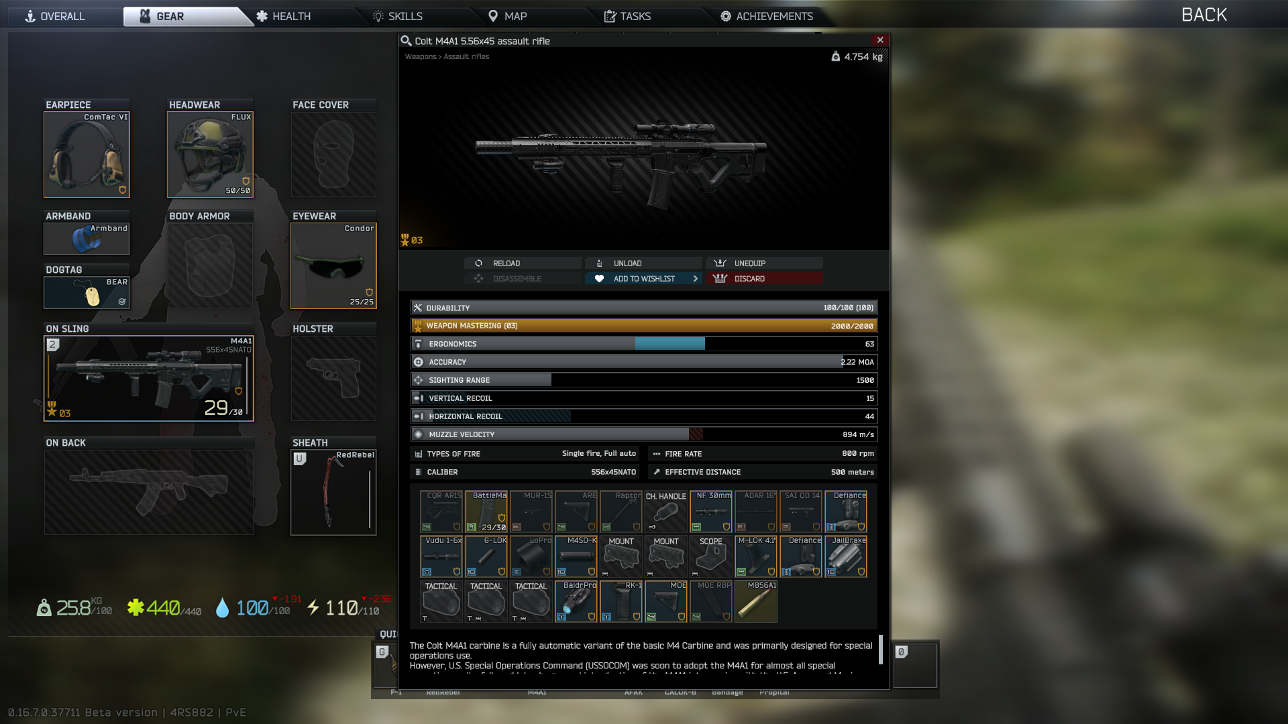Click the Assault rifles breadcrumb link
Image resolution: width=1288 pixels, height=724 pixels.
tap(466, 57)
